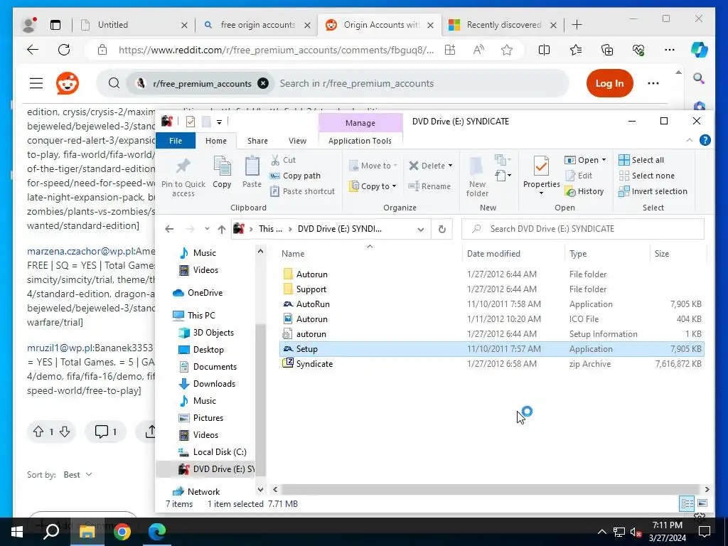Click the Rename button
Viewport: 728px width, 546px height.
click(429, 186)
